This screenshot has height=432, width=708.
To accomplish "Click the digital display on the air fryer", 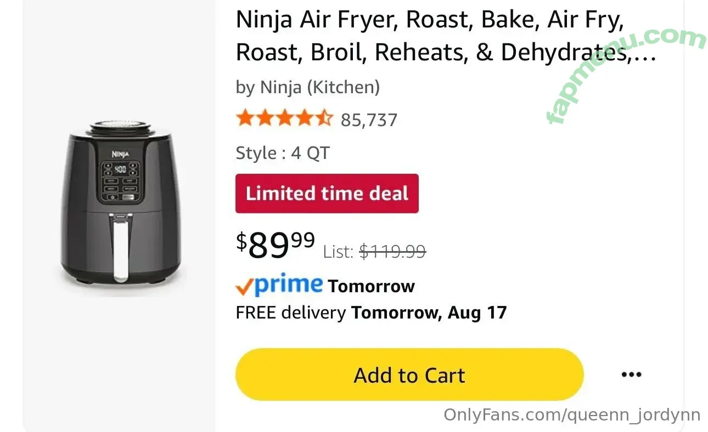I will (120, 170).
